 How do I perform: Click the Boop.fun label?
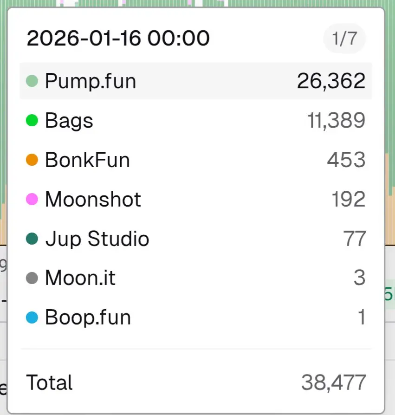[x=88, y=318]
